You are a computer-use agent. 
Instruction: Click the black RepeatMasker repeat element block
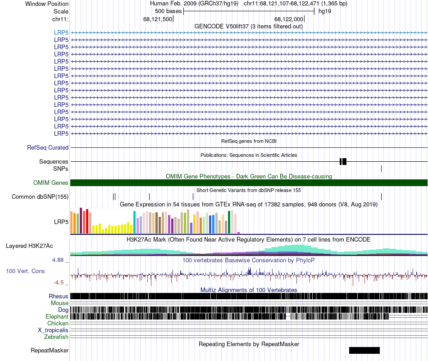[x=364, y=350]
